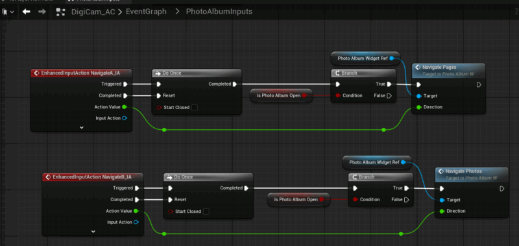Click the False exec pin on upper Branch
Viewport: 519px width, 246px height.
389,95
